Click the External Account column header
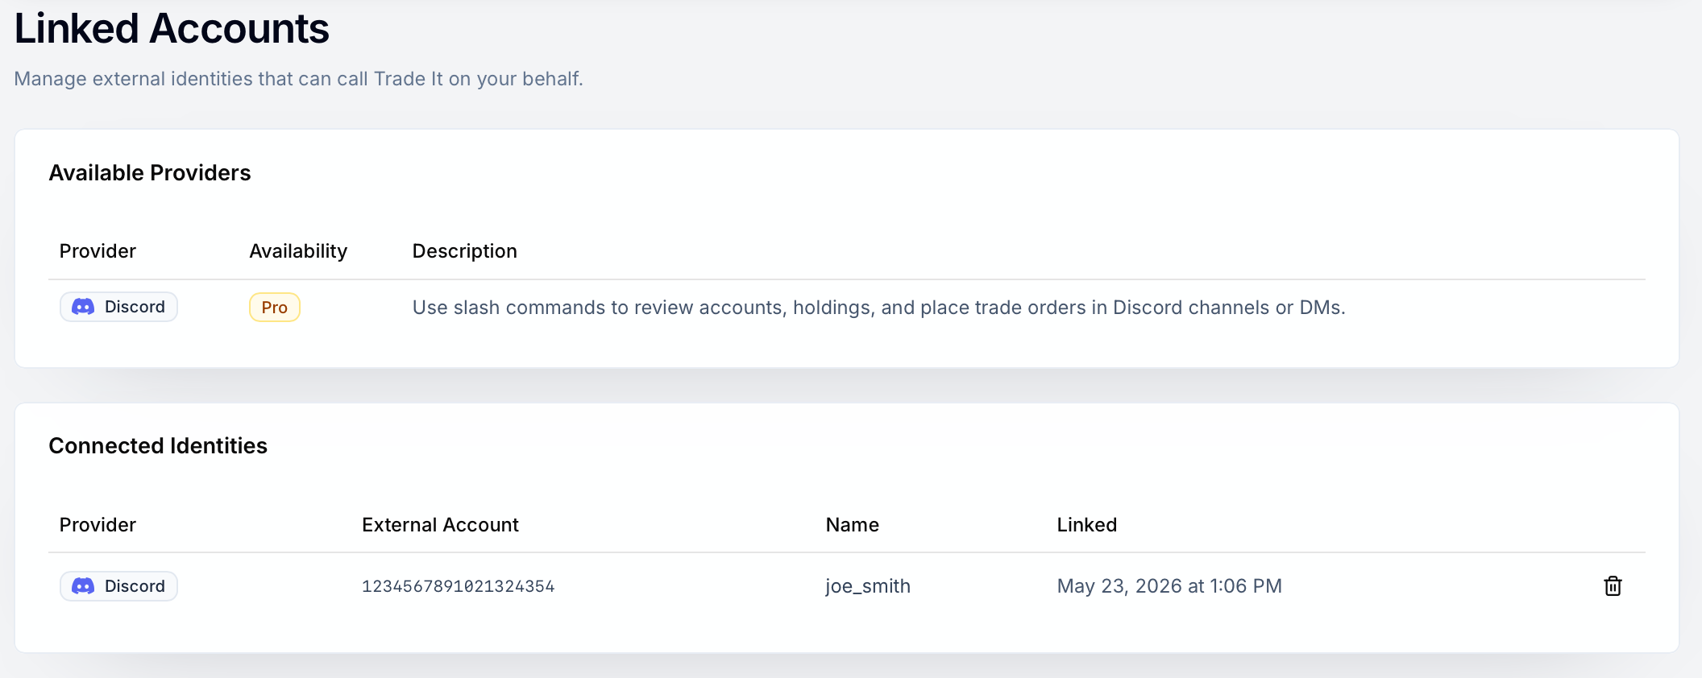The height and width of the screenshot is (678, 1702). (x=440, y=525)
